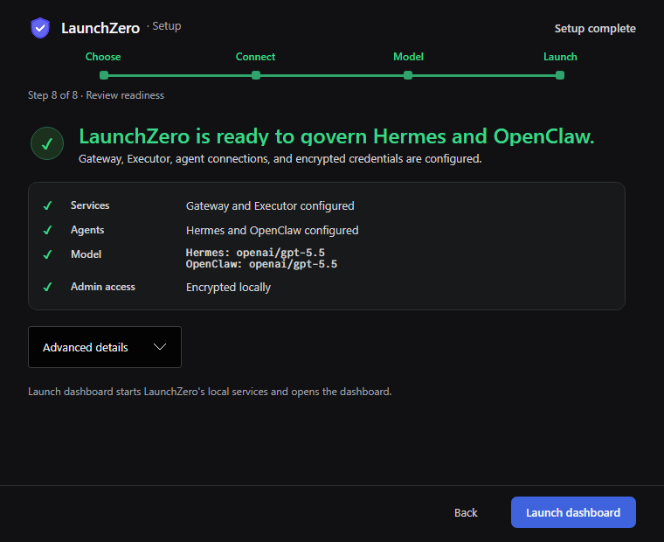Click the Admin access label
664x542 pixels.
[x=103, y=287]
